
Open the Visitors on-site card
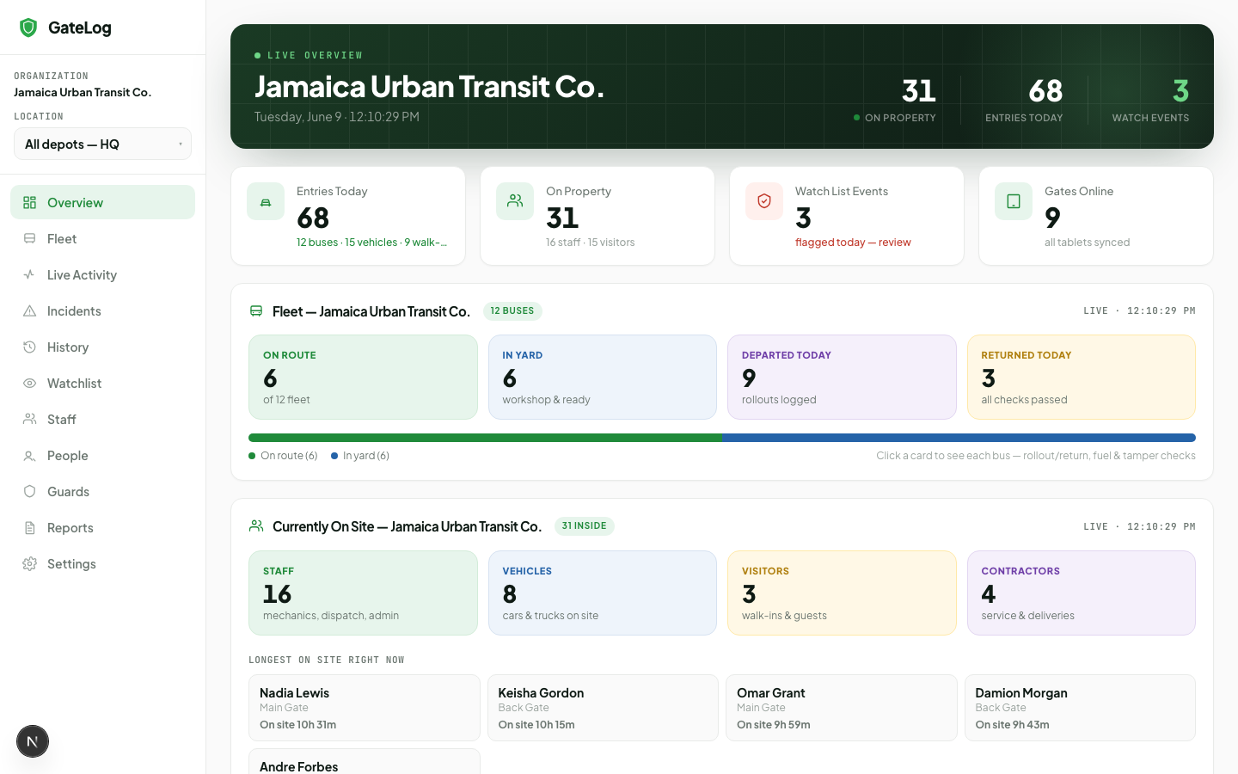click(842, 593)
